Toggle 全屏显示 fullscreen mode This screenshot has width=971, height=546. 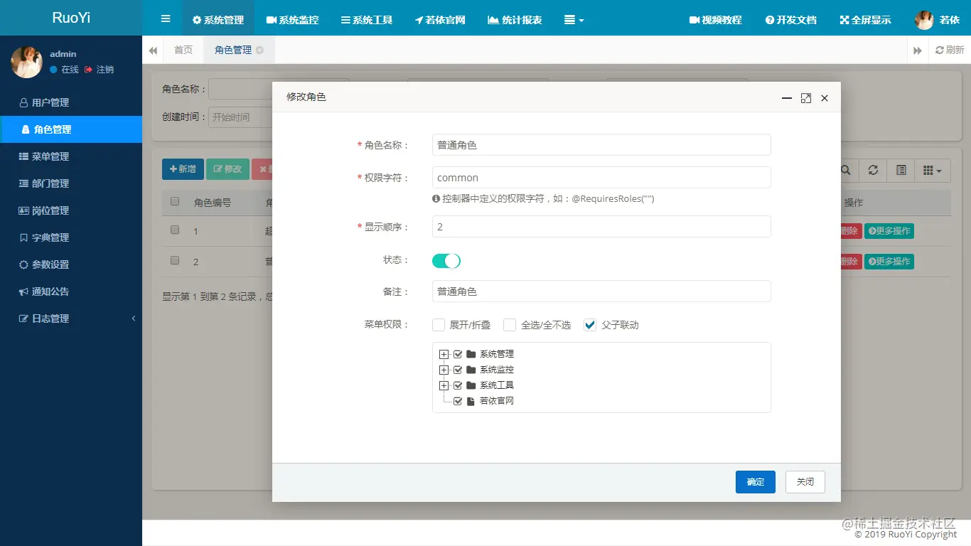pyautogui.click(x=865, y=20)
